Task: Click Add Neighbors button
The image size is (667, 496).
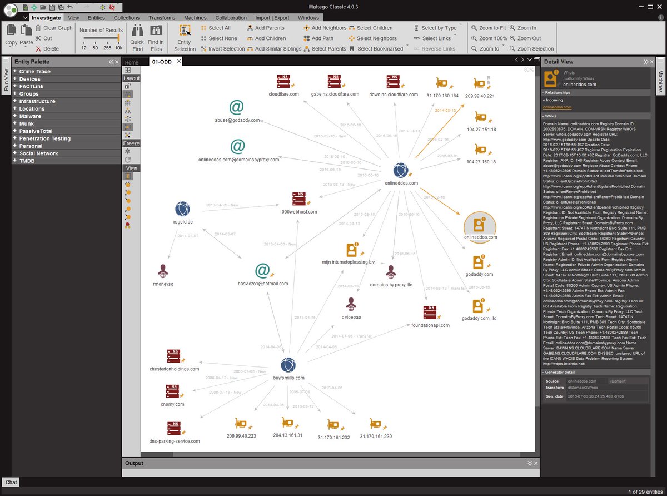Action: pyautogui.click(x=325, y=28)
